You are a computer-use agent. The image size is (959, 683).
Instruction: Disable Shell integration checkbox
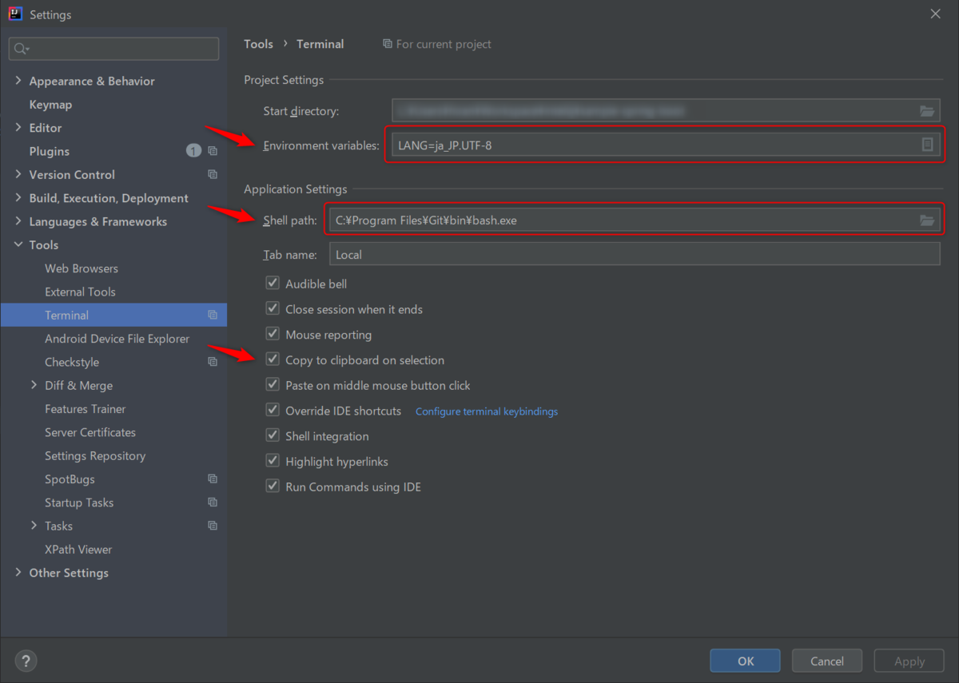click(273, 435)
